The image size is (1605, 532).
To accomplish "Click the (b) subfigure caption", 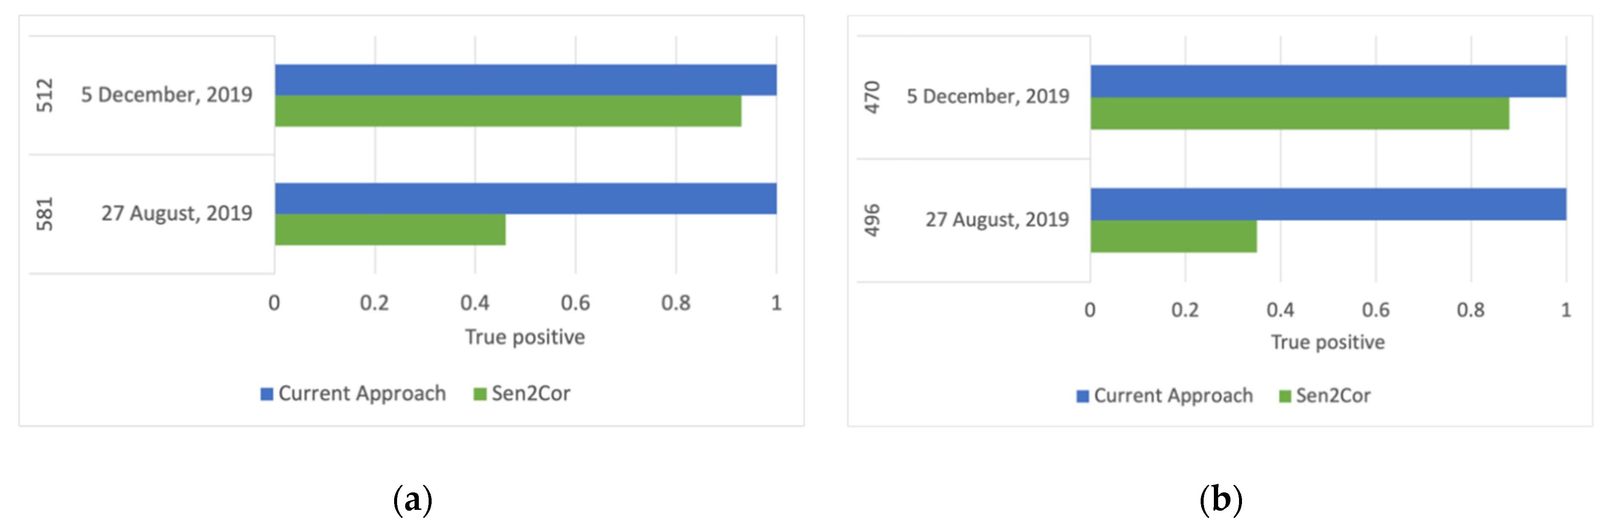I will [x=1221, y=500].
